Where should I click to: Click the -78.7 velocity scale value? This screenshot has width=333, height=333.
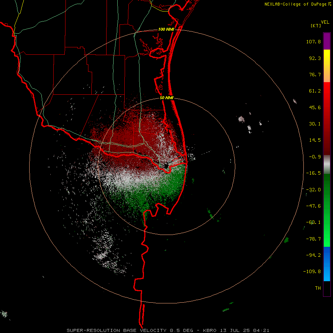point(313,239)
